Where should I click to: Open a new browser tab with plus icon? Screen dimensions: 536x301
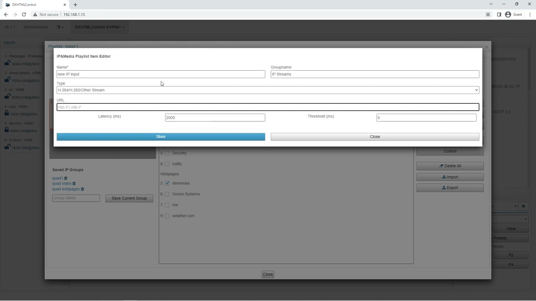click(x=75, y=5)
